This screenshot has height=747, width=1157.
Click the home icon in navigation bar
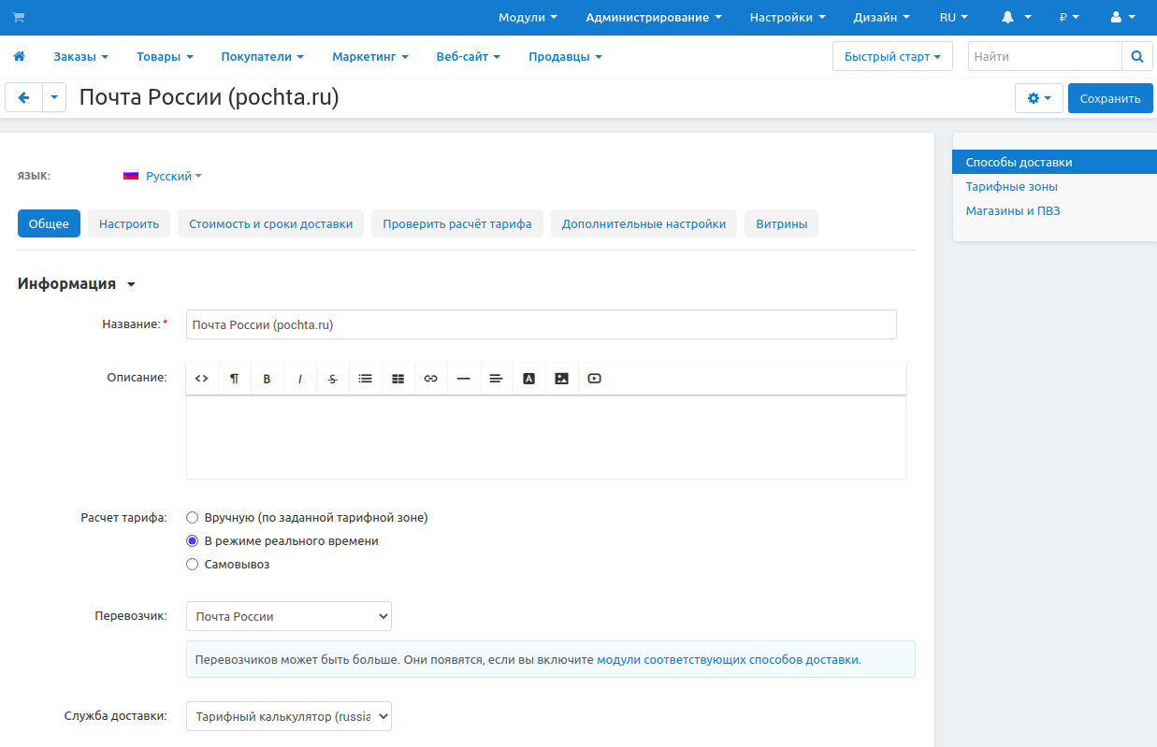pyautogui.click(x=19, y=57)
